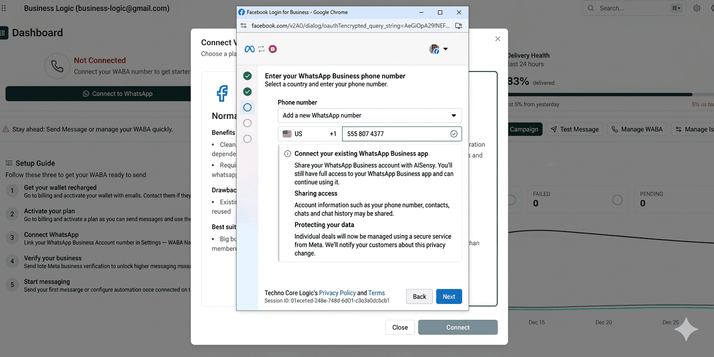
Task: Click the Facebook logo in the Normal plan card
Action: coord(222,93)
